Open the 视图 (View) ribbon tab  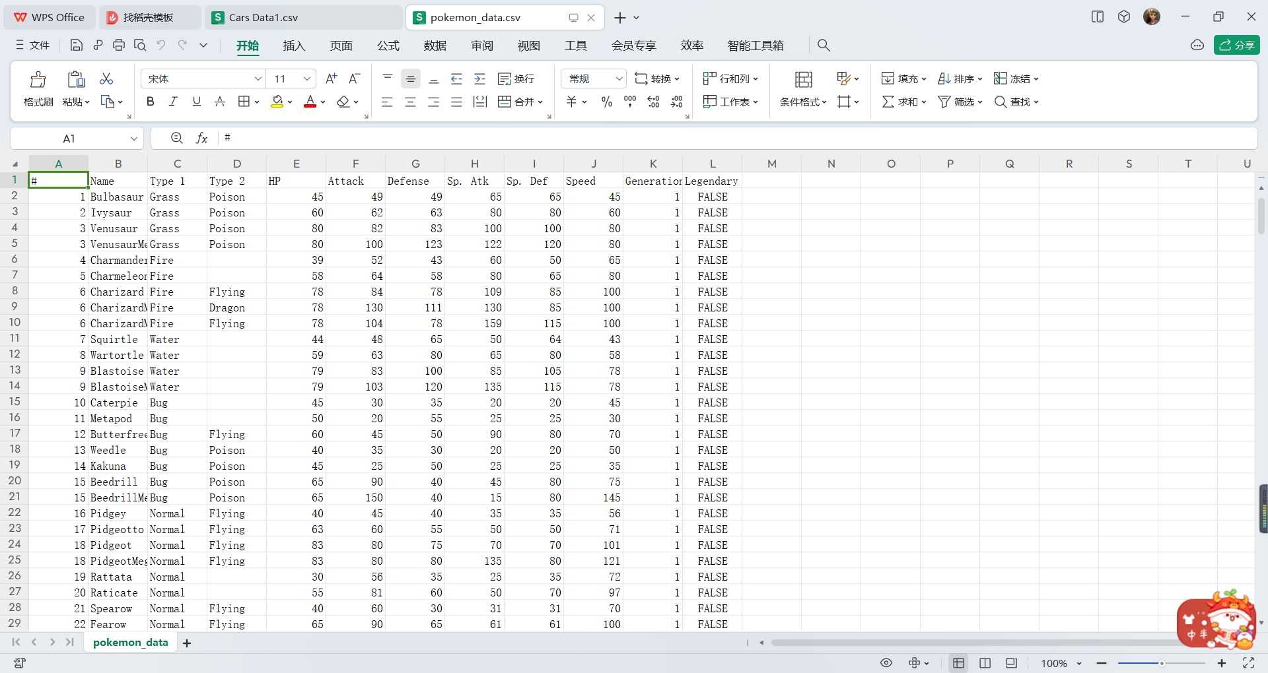point(529,46)
